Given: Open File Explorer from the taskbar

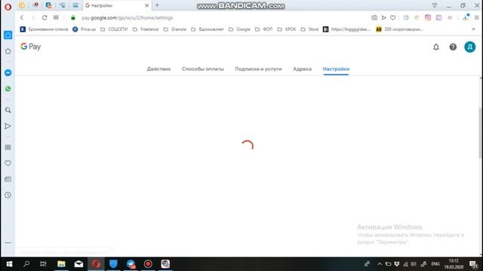Looking at the screenshot, I should (x=61, y=264).
